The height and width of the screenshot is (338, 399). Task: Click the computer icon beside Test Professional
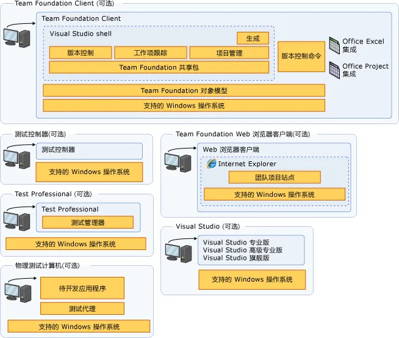[x=17, y=221]
